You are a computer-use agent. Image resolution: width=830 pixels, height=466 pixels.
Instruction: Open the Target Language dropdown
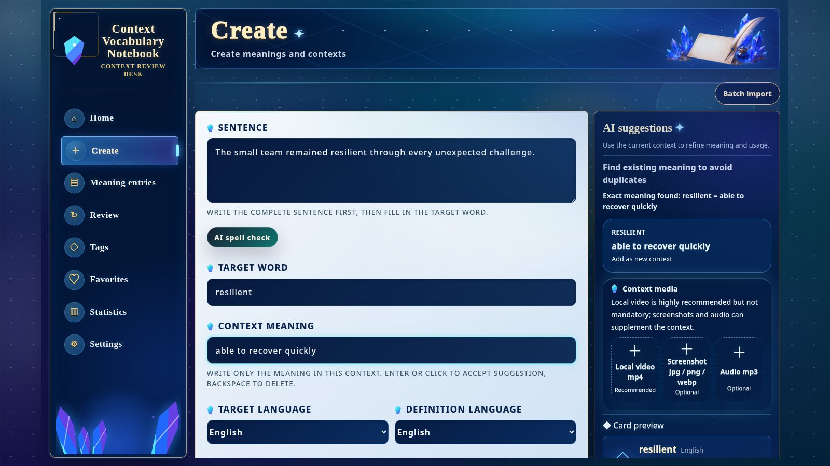(298, 432)
